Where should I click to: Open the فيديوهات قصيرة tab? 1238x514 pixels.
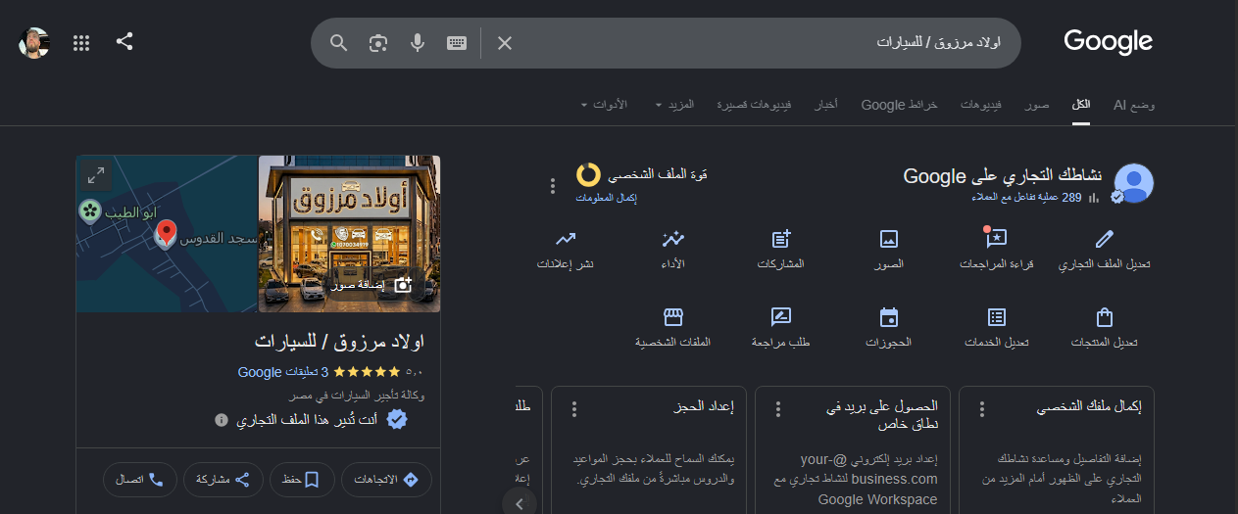(754, 104)
